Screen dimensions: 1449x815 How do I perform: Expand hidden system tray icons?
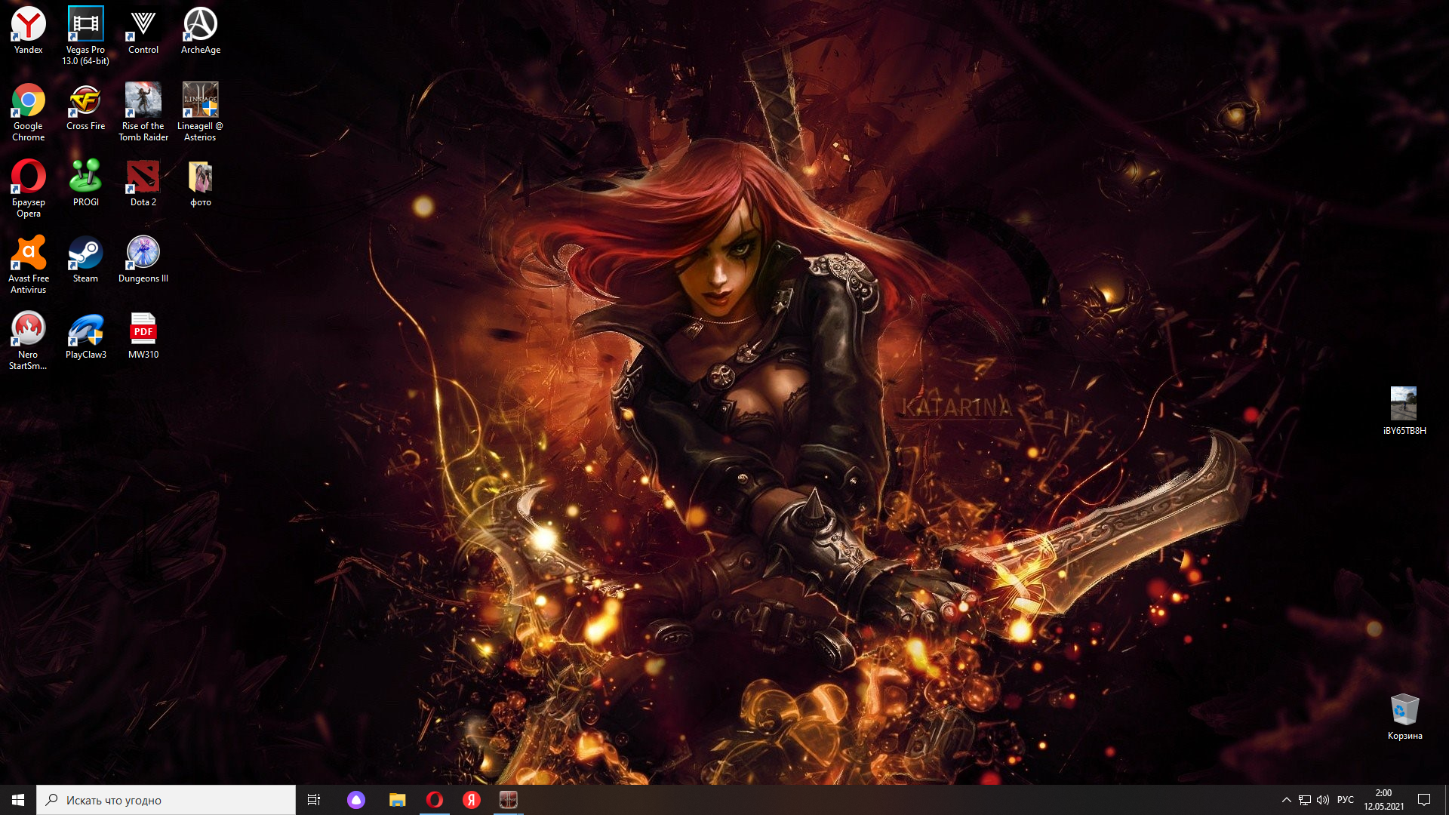click(1286, 800)
